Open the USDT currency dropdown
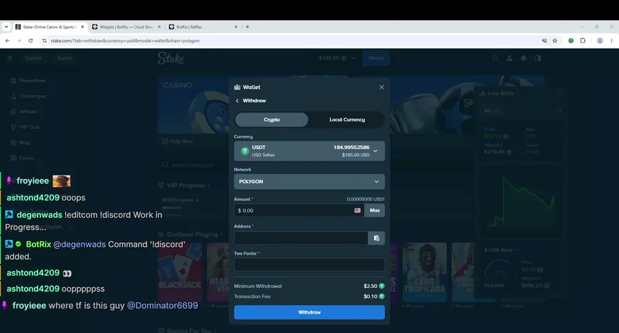Viewport: 619px width, 333px height. [x=309, y=151]
